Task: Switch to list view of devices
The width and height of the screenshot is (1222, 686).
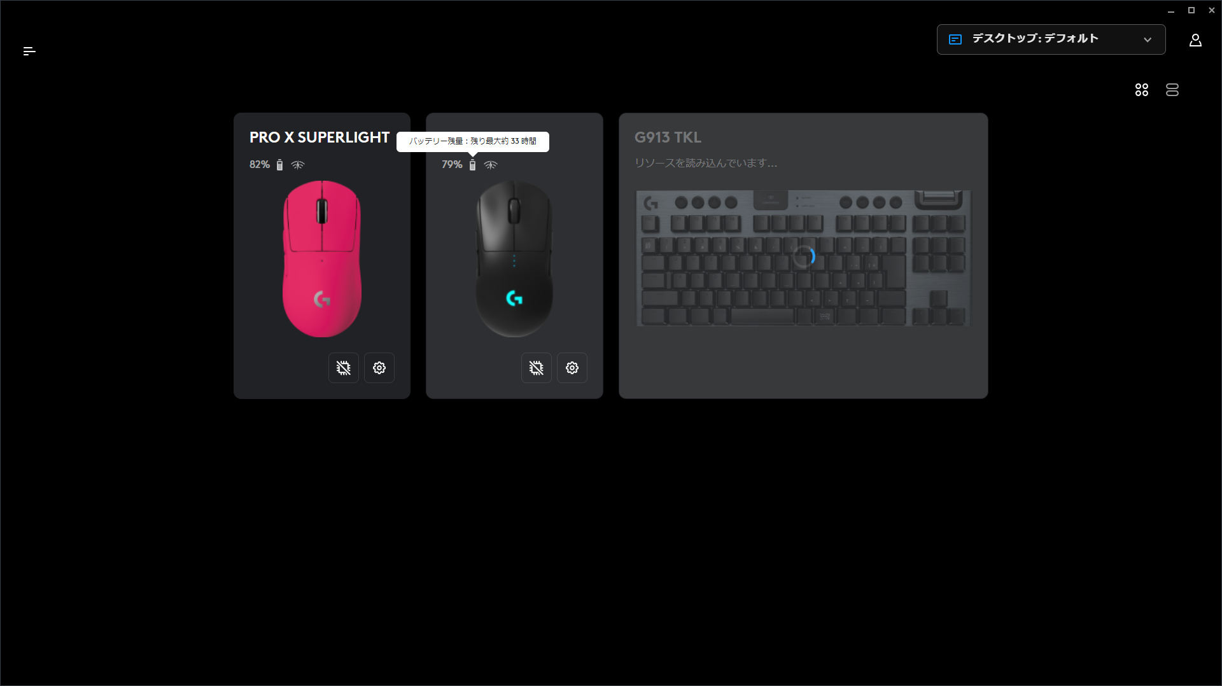Action: click(1172, 90)
